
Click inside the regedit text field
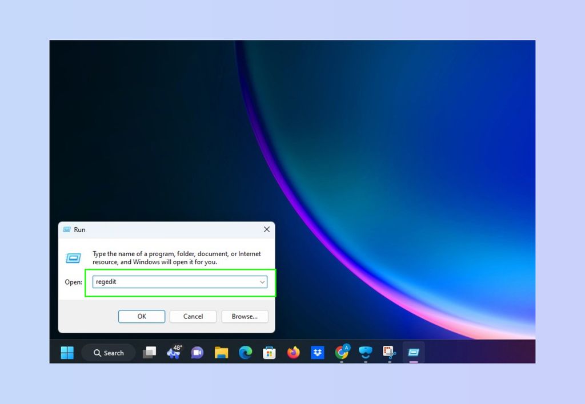click(x=171, y=281)
